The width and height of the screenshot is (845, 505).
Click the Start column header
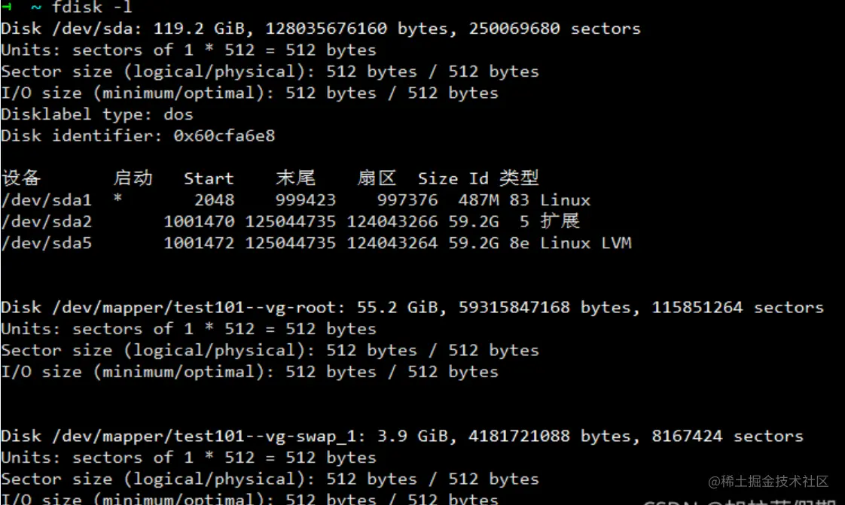[x=209, y=179]
